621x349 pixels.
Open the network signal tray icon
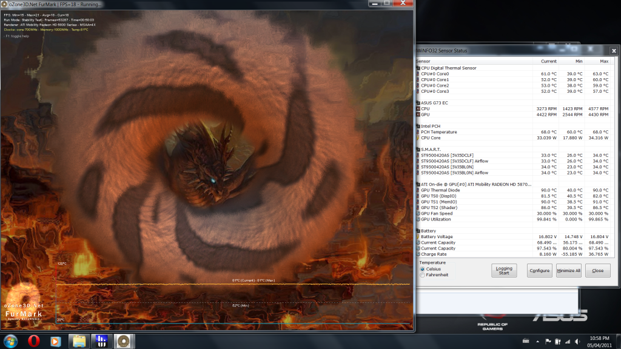(x=568, y=341)
